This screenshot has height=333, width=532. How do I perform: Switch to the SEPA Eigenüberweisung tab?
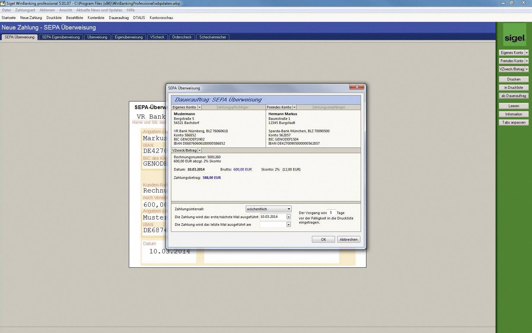pyautogui.click(x=61, y=37)
